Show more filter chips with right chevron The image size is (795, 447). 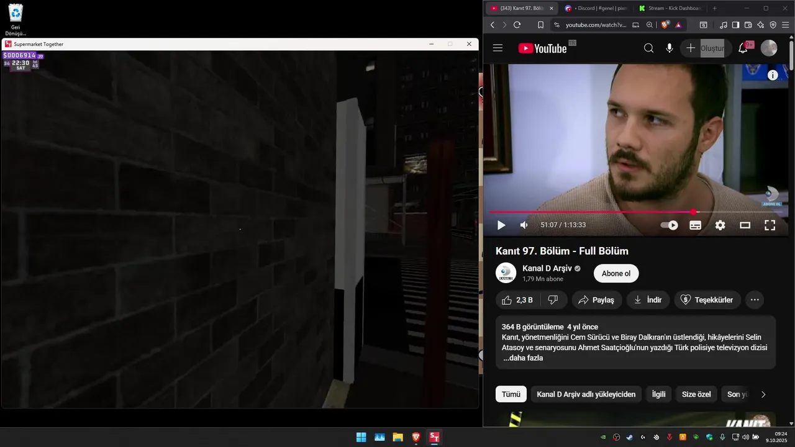tap(763, 394)
